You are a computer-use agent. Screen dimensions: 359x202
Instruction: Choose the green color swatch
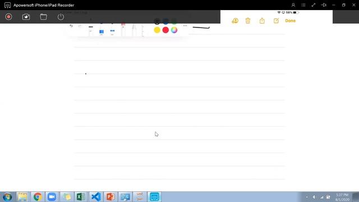click(174, 21)
